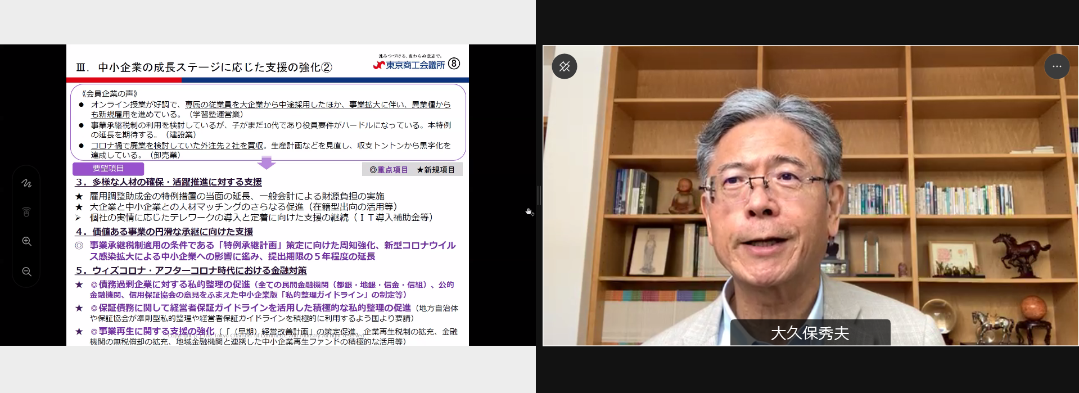Zoom out of the shared slide

coord(26,272)
